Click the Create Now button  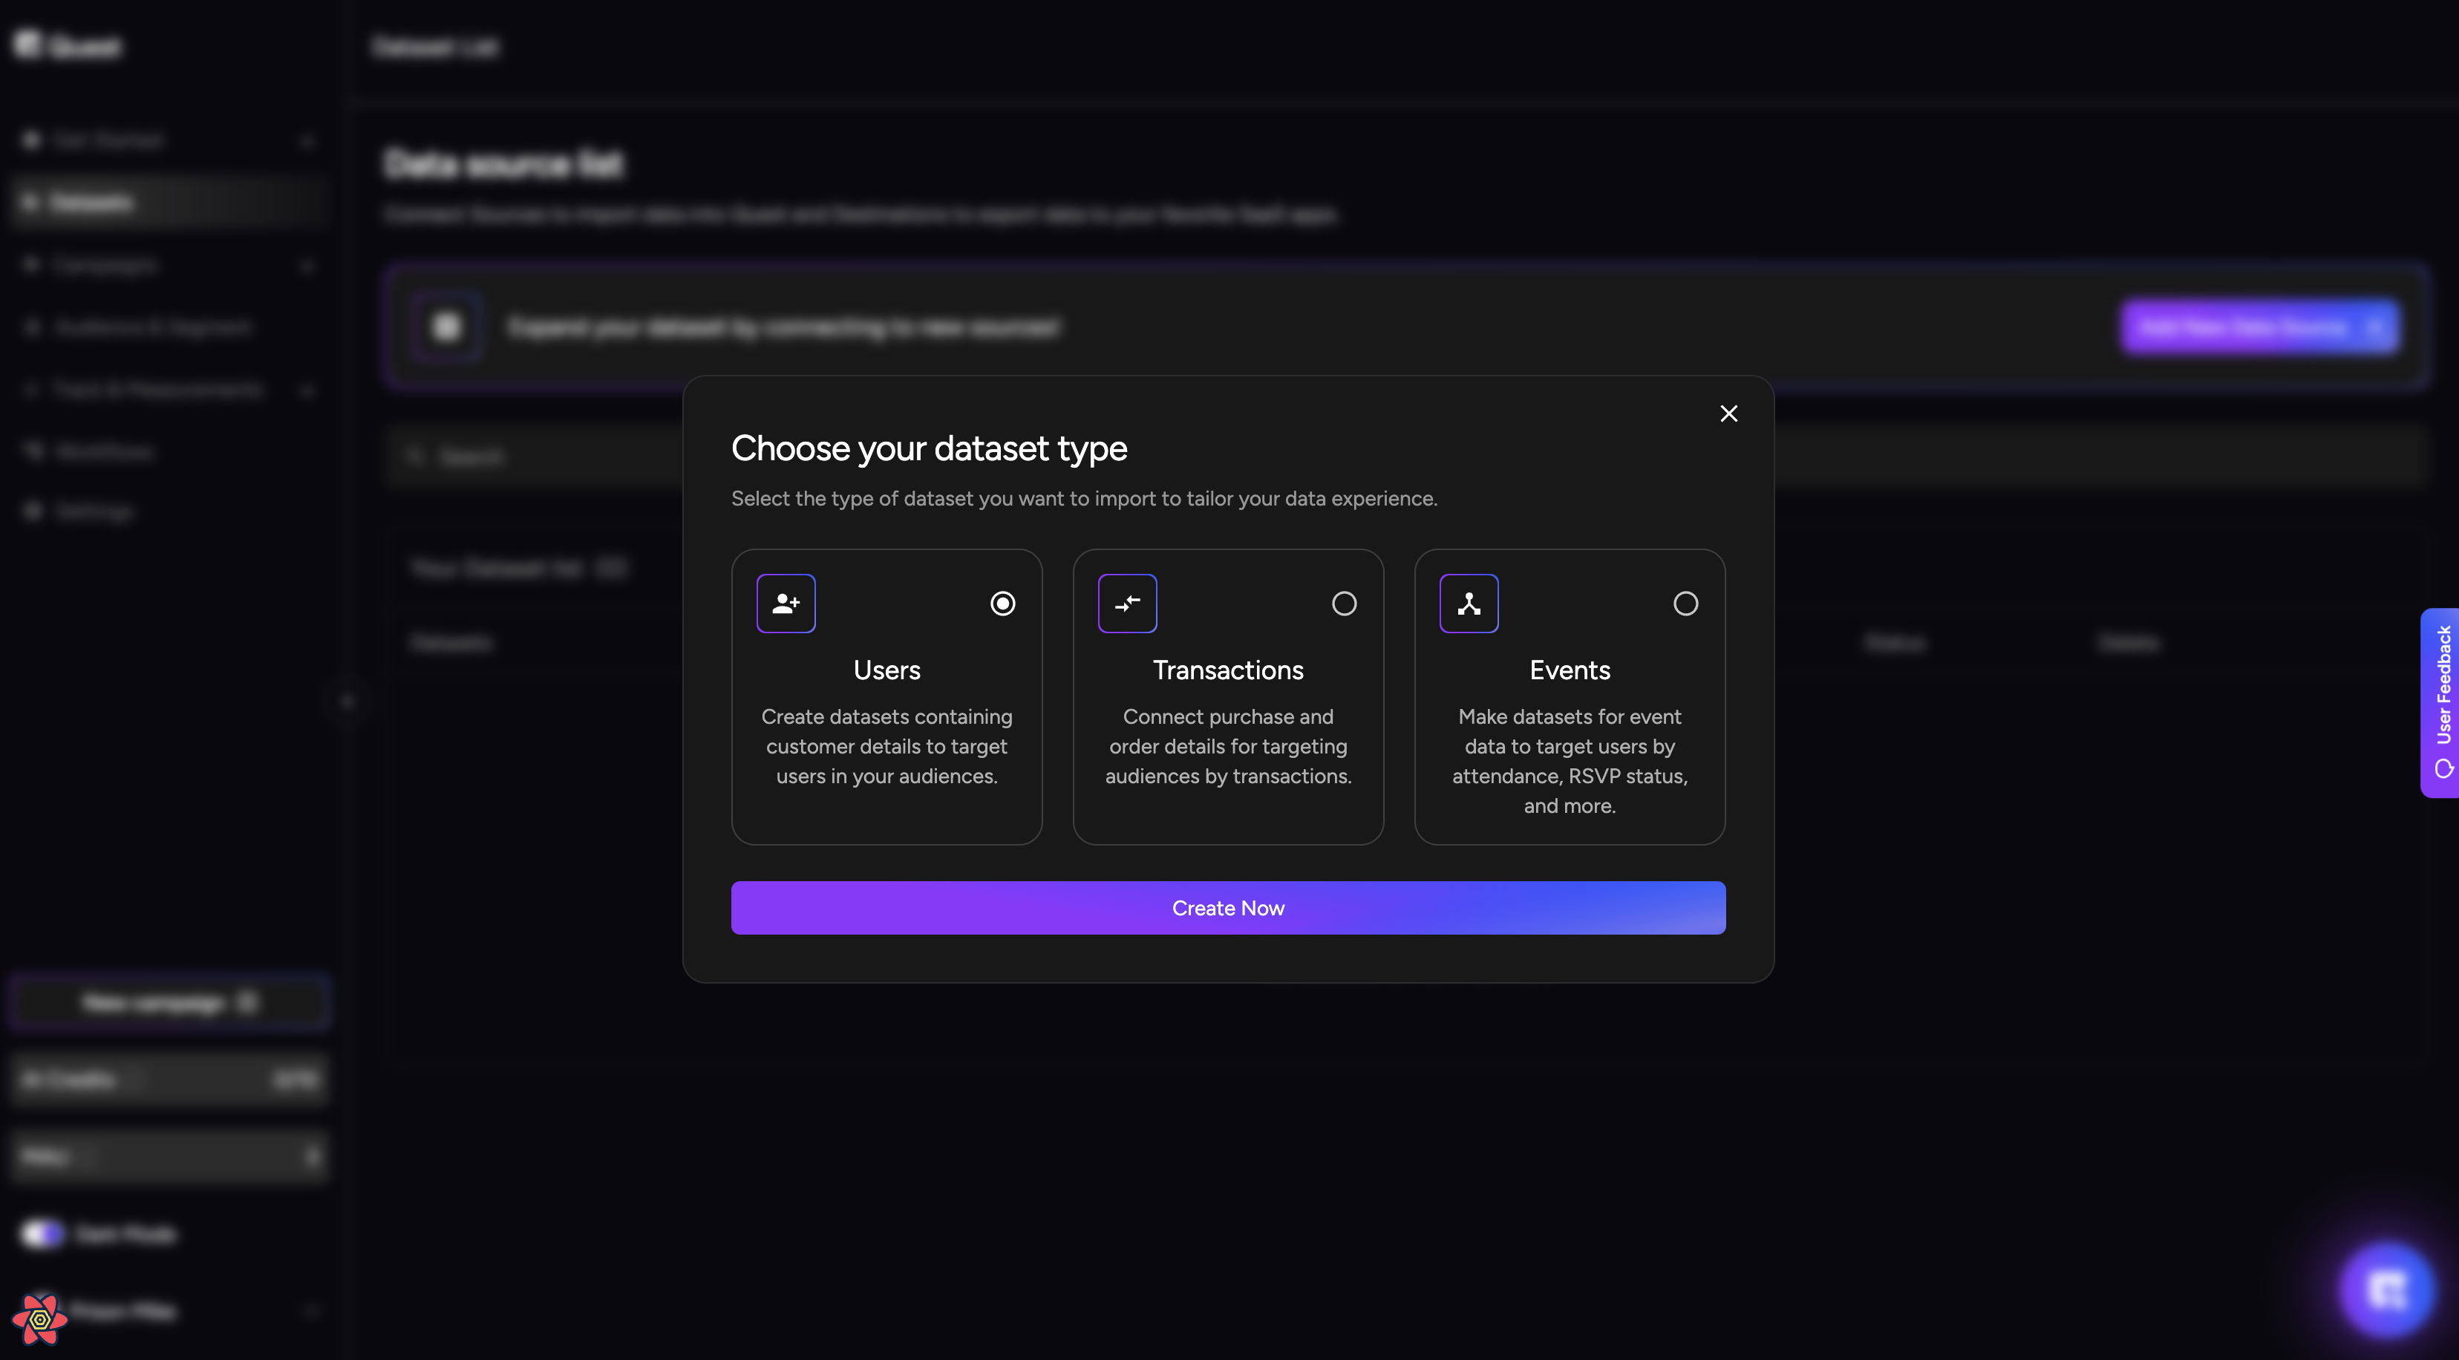click(1227, 908)
